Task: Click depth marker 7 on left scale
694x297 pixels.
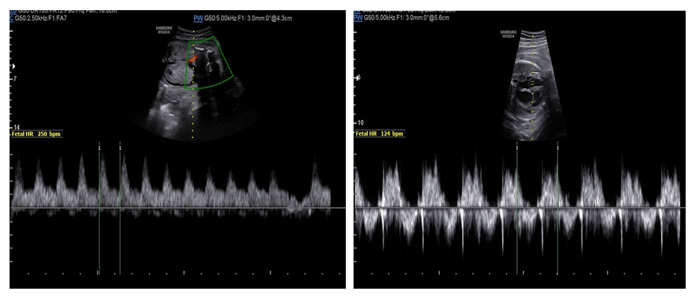Action: coord(14,79)
